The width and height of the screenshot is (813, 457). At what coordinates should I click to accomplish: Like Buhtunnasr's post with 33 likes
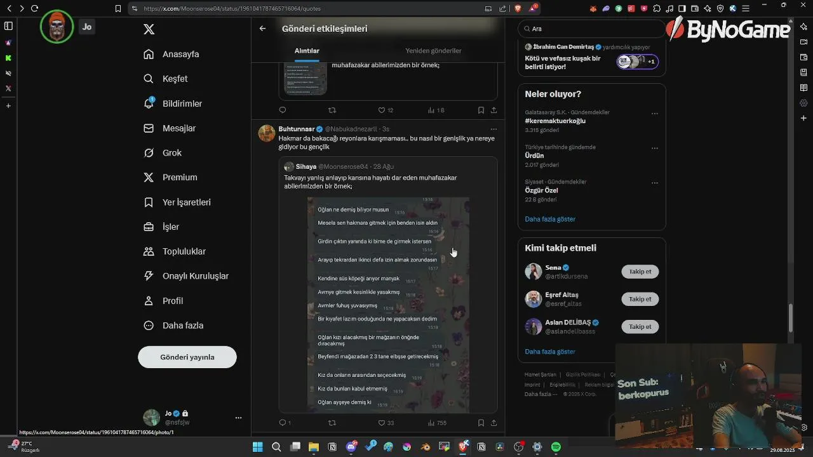click(x=386, y=423)
